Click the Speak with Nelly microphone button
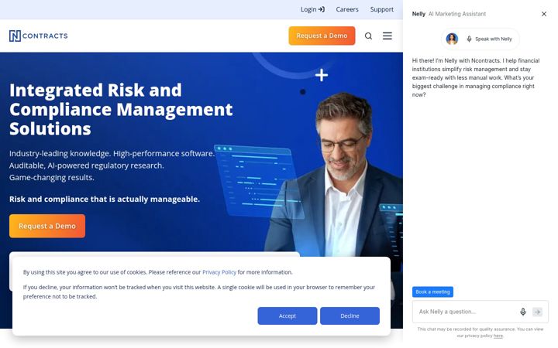558x348 pixels. click(489, 39)
